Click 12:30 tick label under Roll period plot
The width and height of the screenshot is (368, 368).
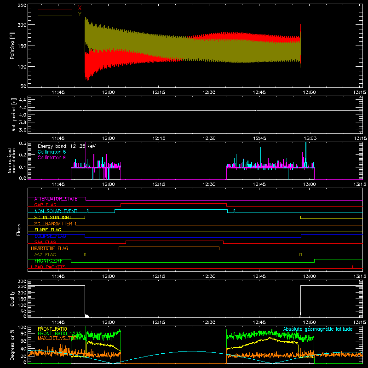tap(209, 138)
